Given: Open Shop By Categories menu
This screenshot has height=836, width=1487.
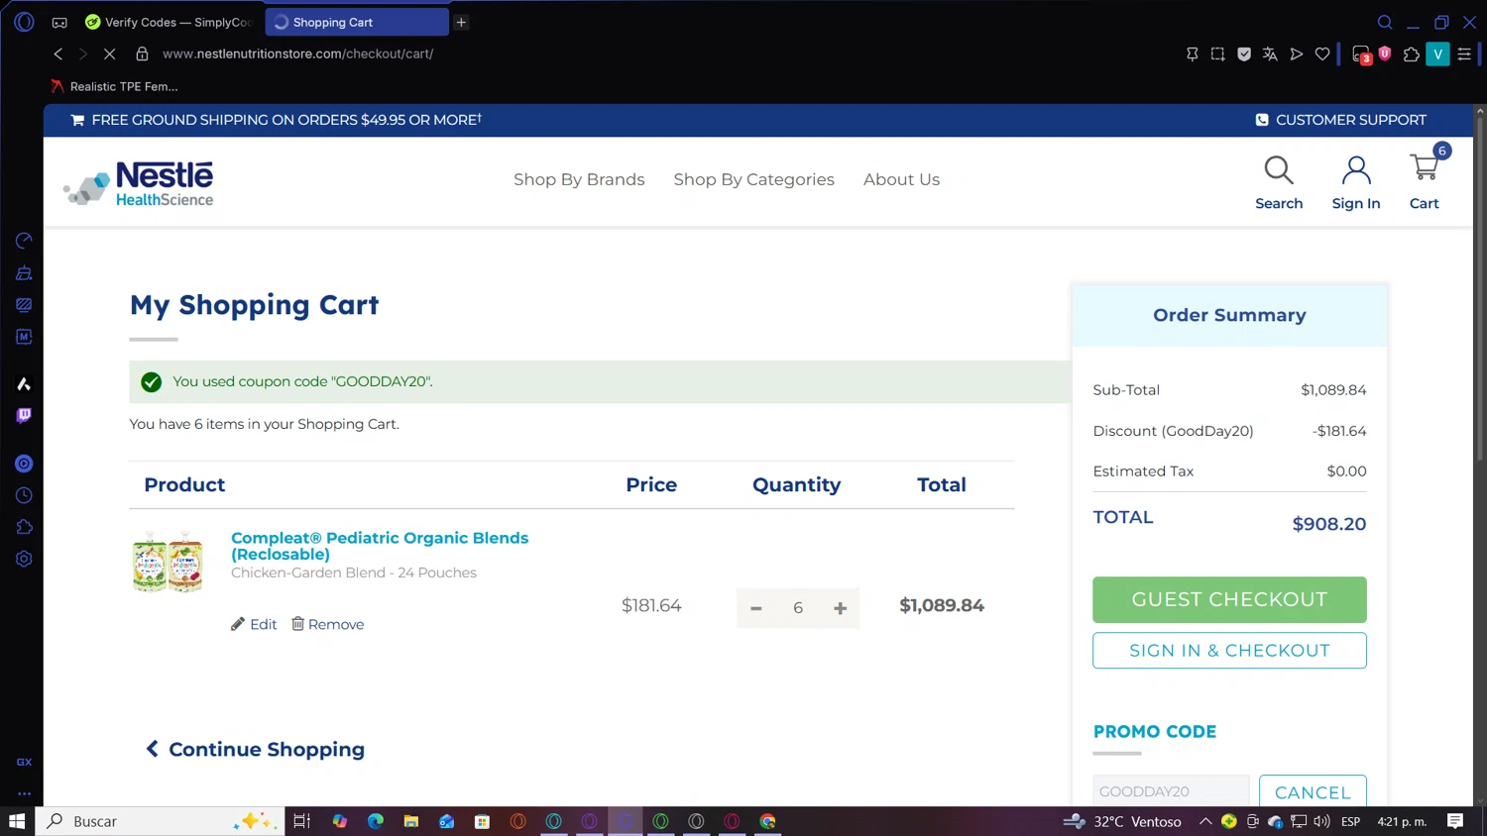Looking at the screenshot, I should tap(754, 179).
